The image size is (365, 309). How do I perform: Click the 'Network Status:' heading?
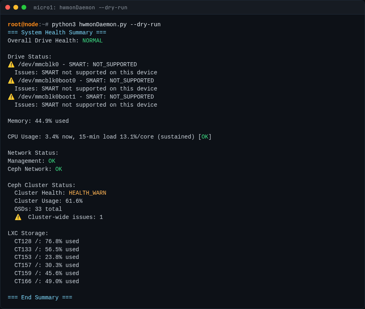coord(33,153)
